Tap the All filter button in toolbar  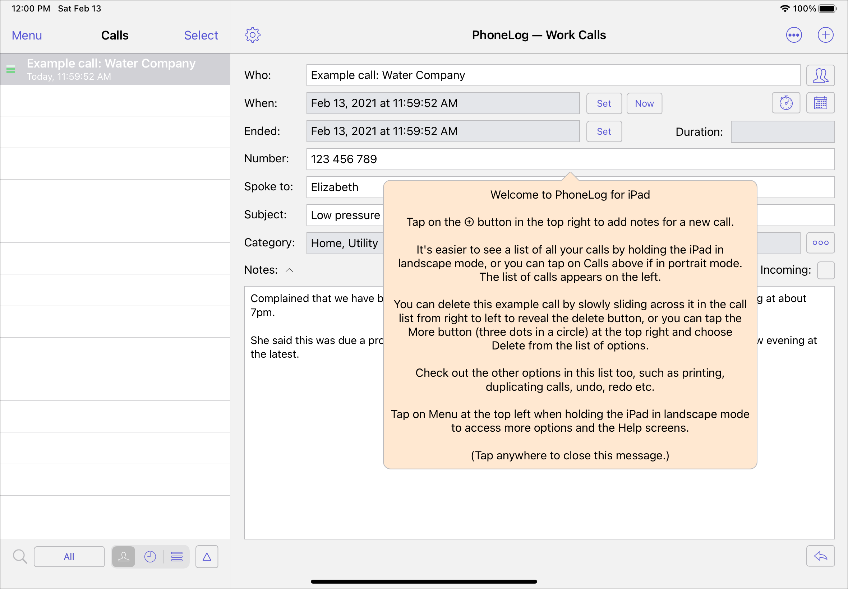[x=69, y=556]
